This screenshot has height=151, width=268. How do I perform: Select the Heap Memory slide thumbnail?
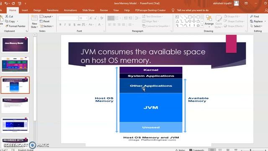[x=15, y=105]
